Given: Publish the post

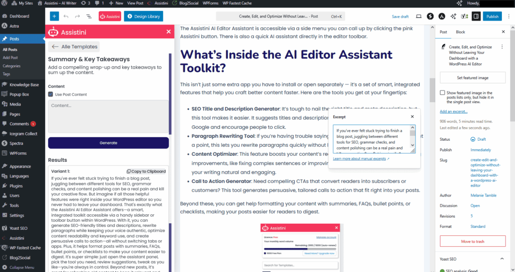Looking at the screenshot, I should (x=492, y=17).
